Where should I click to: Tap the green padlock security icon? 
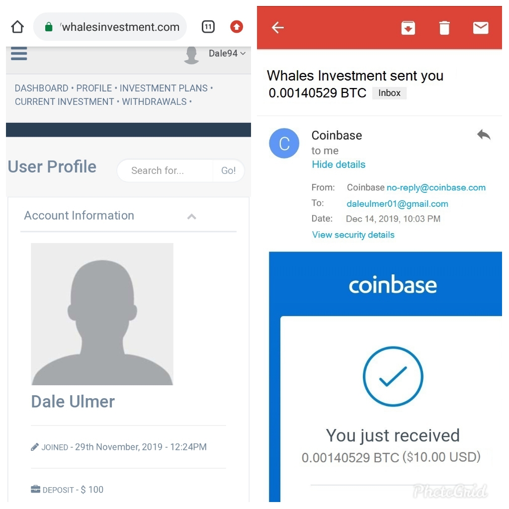49,27
